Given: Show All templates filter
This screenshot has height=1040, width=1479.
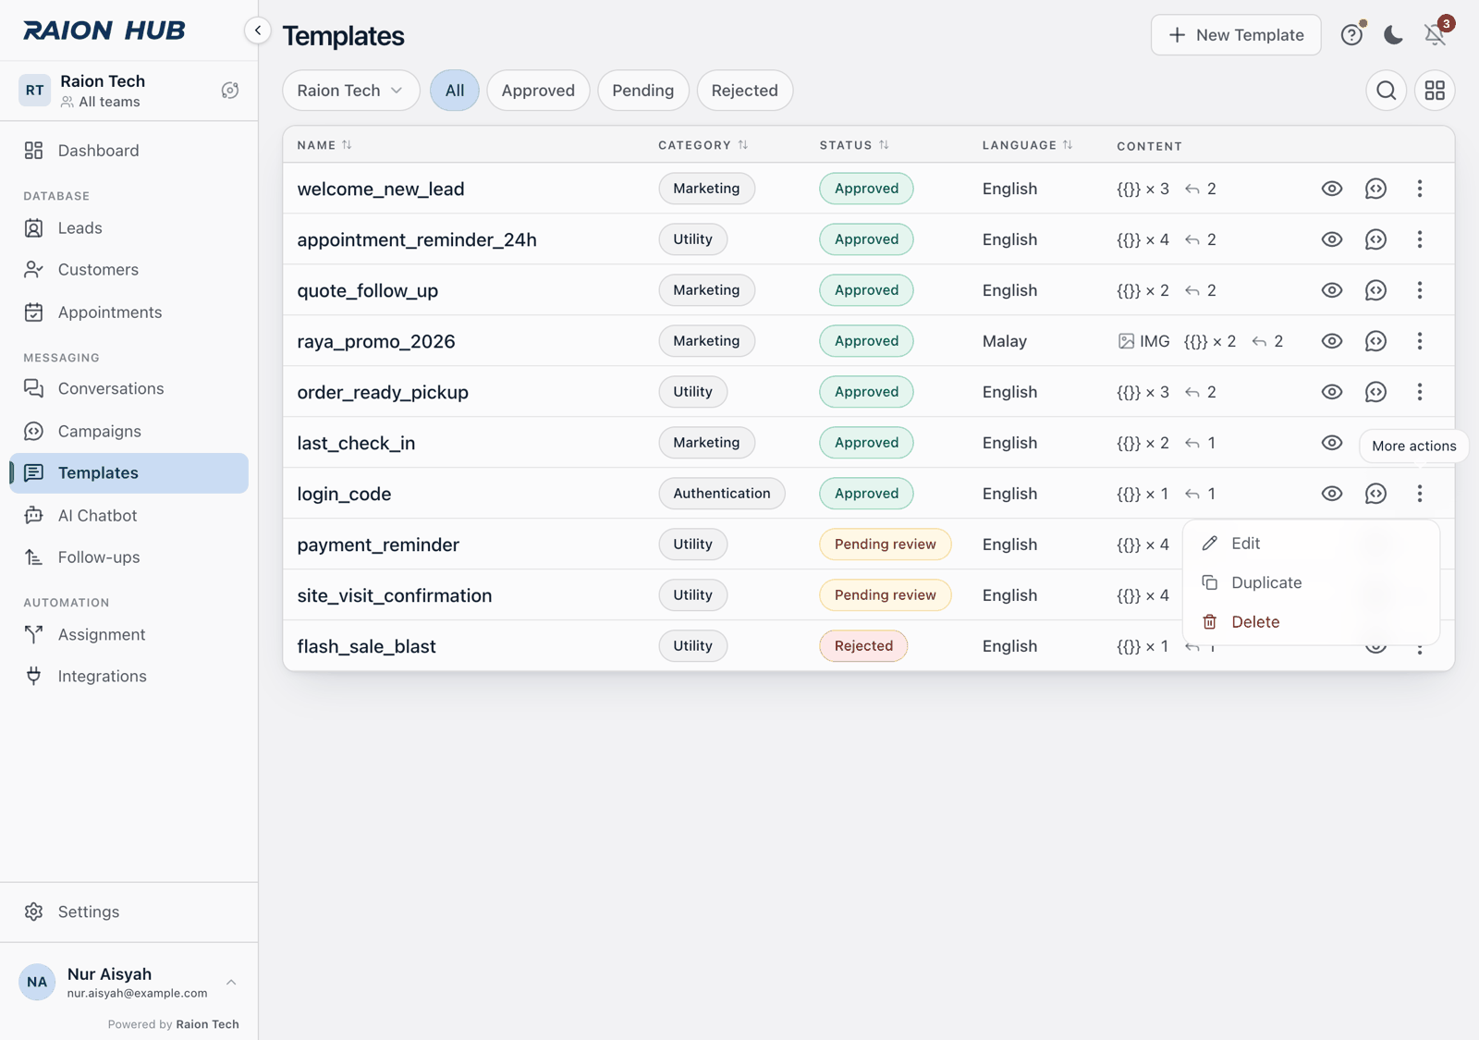Looking at the screenshot, I should 455,91.
